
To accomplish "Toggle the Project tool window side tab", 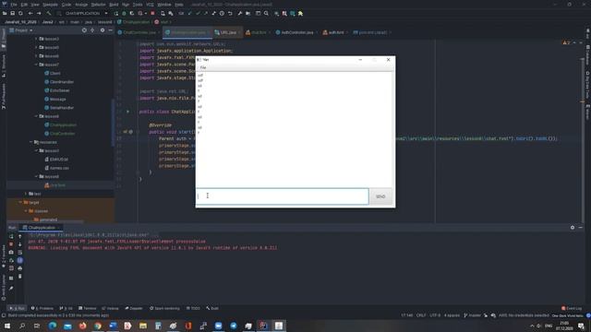I will point(4,38).
